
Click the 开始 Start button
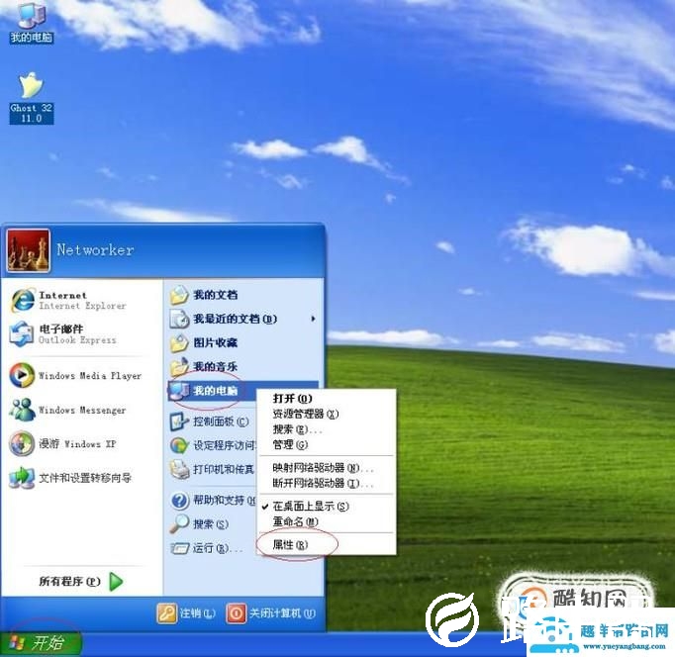41,644
